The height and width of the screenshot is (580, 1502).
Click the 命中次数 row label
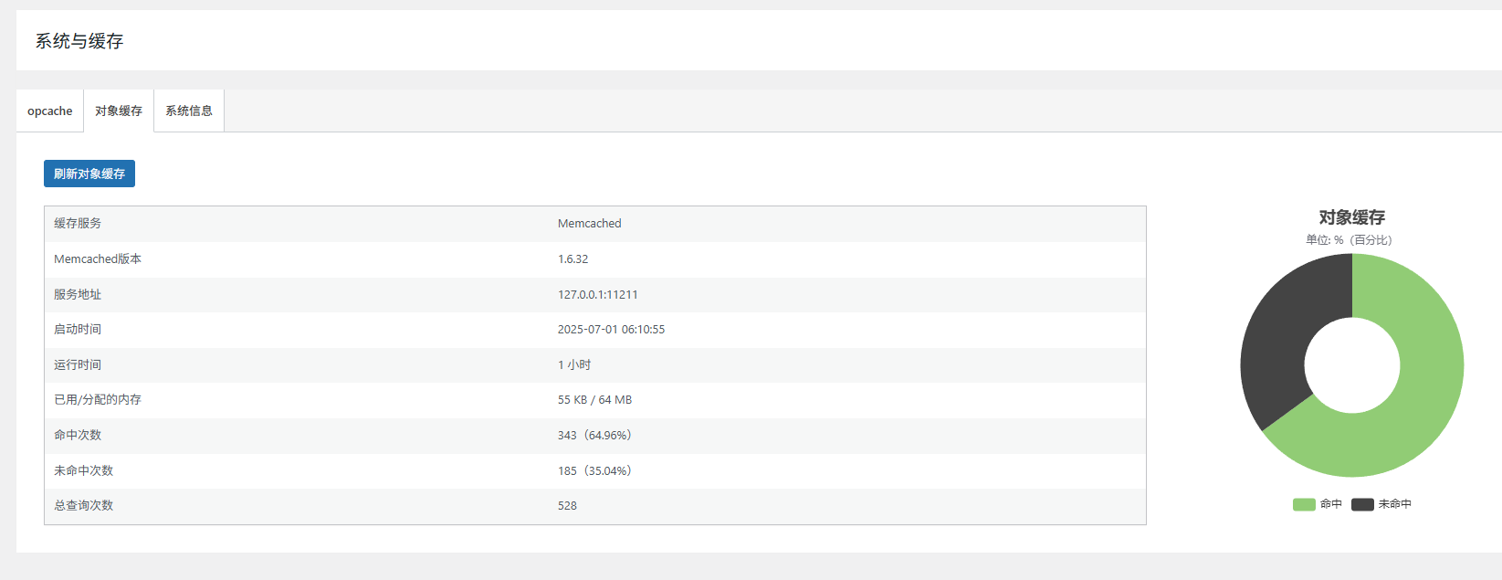coord(78,435)
